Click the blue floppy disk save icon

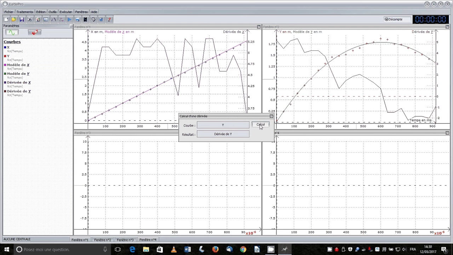click(x=22, y=19)
